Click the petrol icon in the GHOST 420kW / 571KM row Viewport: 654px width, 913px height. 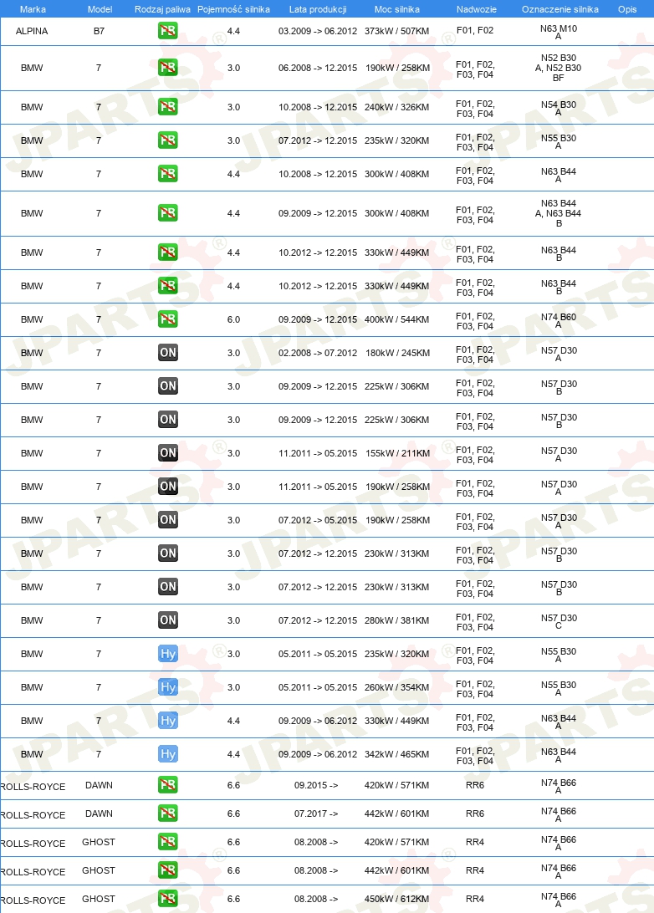pos(168,842)
